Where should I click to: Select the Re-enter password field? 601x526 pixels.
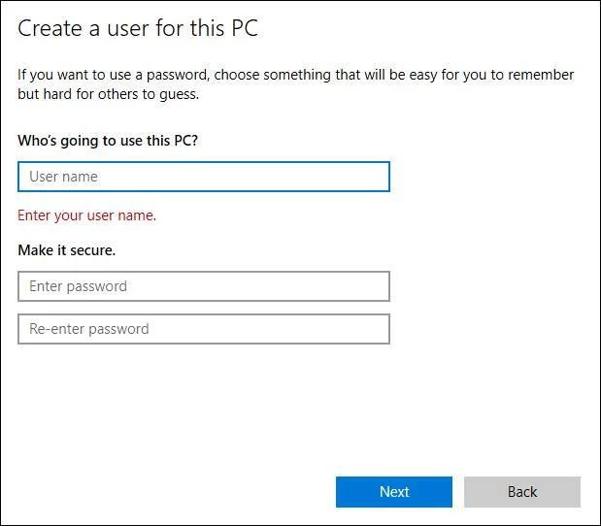point(204,329)
